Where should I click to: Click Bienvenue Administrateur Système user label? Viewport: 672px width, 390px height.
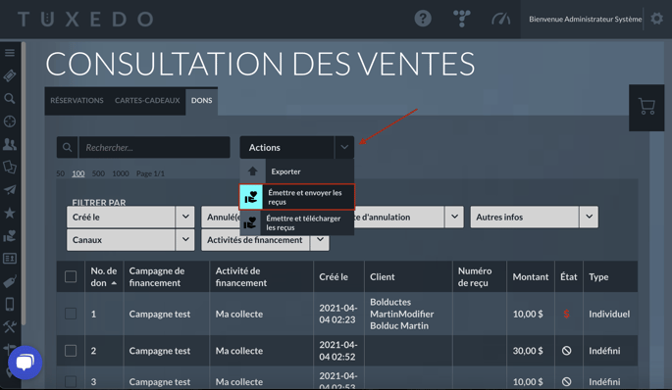(585, 19)
